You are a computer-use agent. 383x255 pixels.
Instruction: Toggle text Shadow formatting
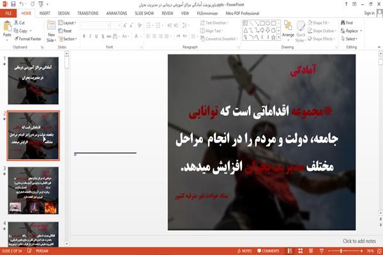coord(103,36)
